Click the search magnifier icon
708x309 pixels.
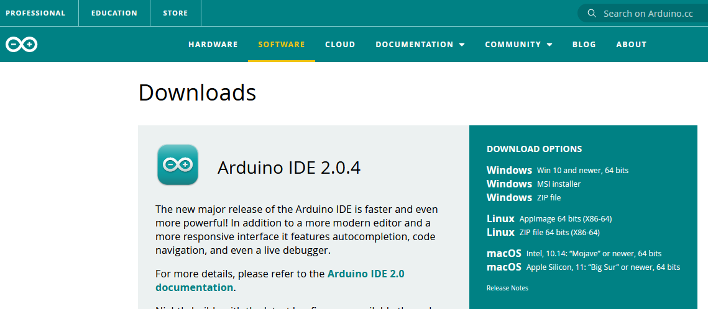(x=592, y=14)
